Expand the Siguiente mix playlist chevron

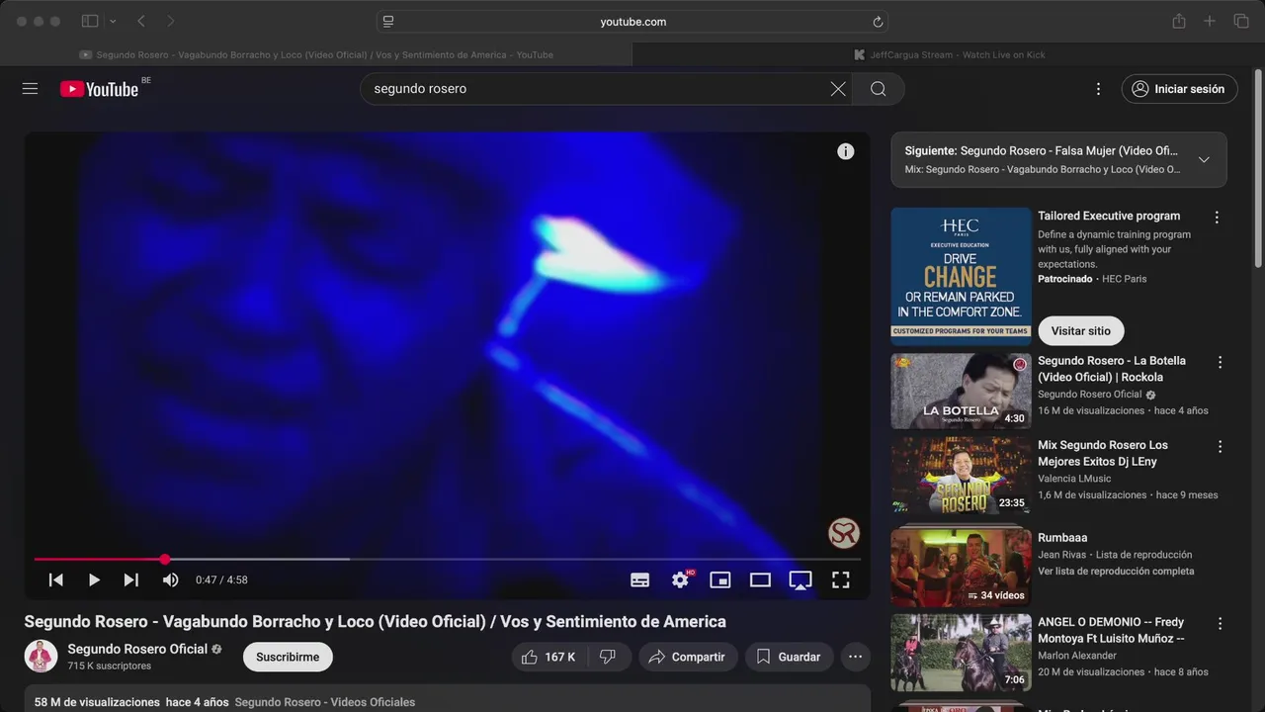[1204, 160]
